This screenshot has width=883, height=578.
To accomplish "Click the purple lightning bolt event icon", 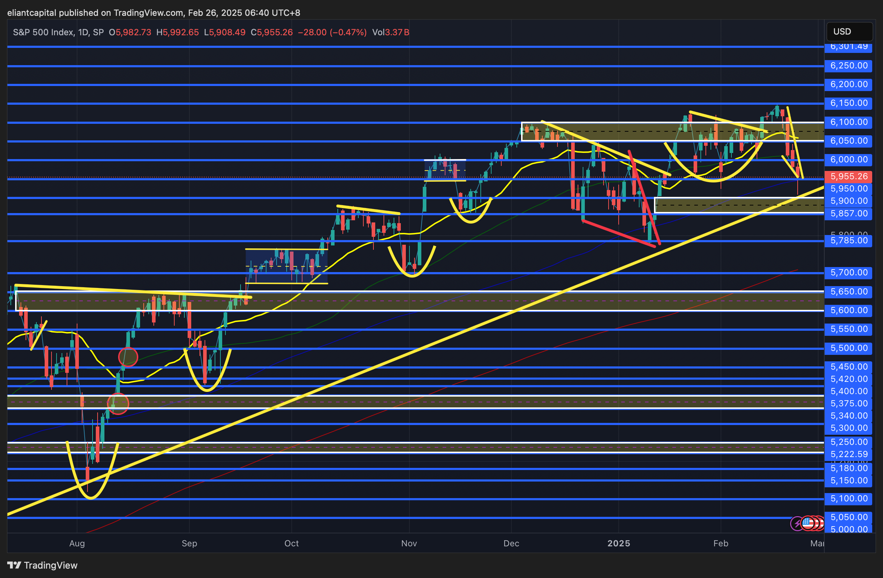I will coord(797,524).
